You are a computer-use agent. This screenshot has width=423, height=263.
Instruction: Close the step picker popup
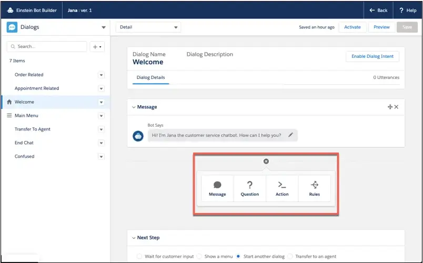[x=266, y=161]
